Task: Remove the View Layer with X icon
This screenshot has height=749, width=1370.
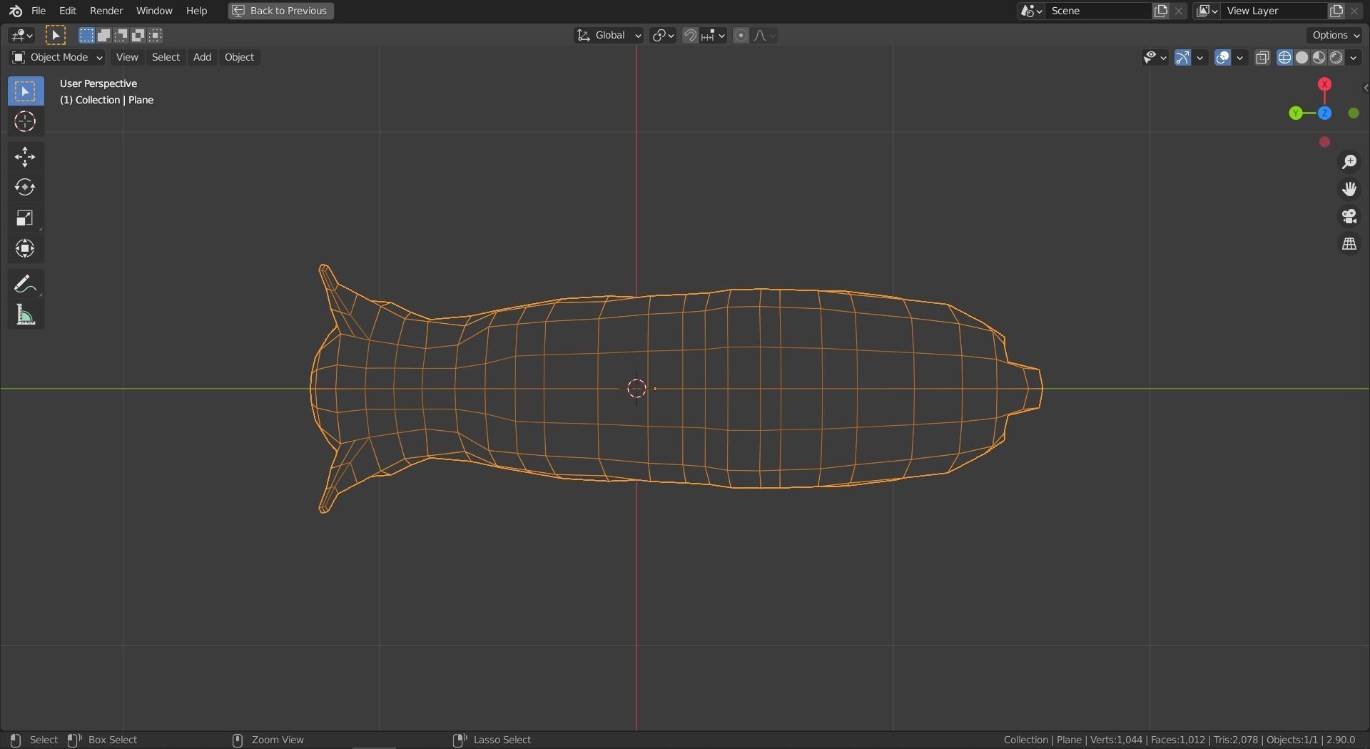Action: point(1354,11)
